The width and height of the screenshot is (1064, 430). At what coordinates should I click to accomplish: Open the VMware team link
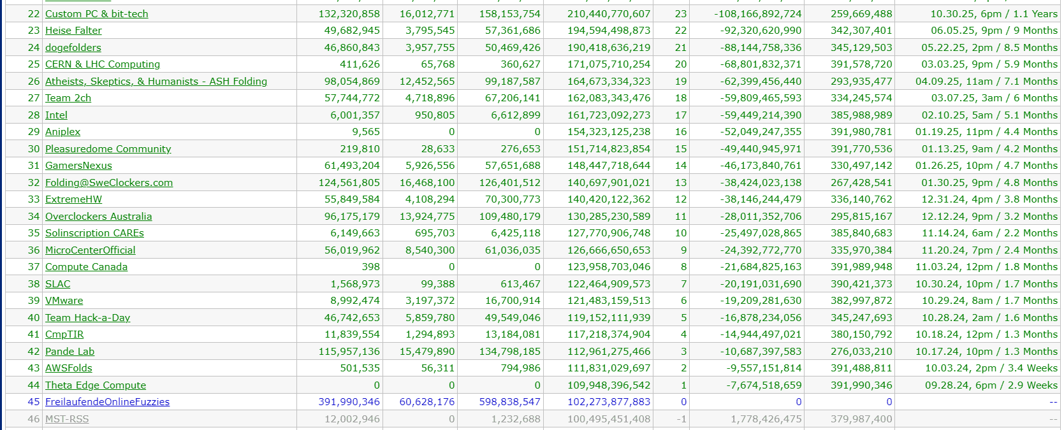pos(64,301)
